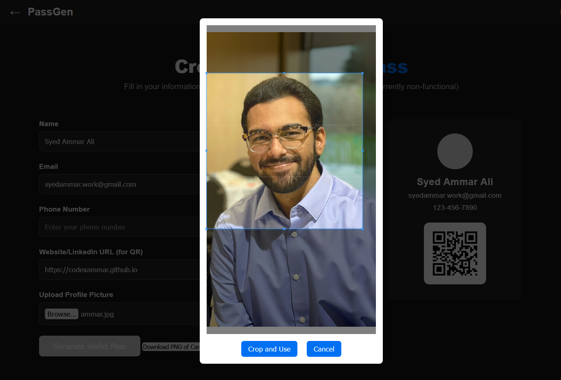The image size is (561, 380).
Task: Cancel the image cropping dialog
Action: [x=323, y=349]
